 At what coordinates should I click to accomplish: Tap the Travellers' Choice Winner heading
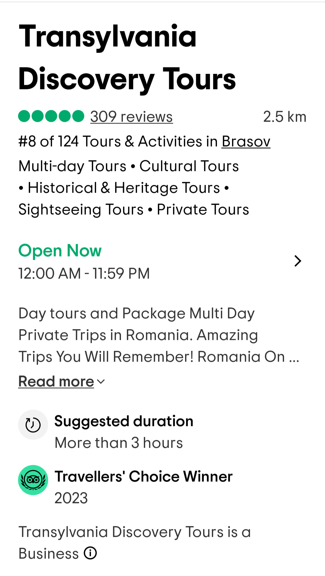144,476
